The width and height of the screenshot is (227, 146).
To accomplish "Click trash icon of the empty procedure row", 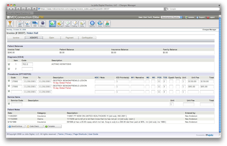I will pos(9,91).
